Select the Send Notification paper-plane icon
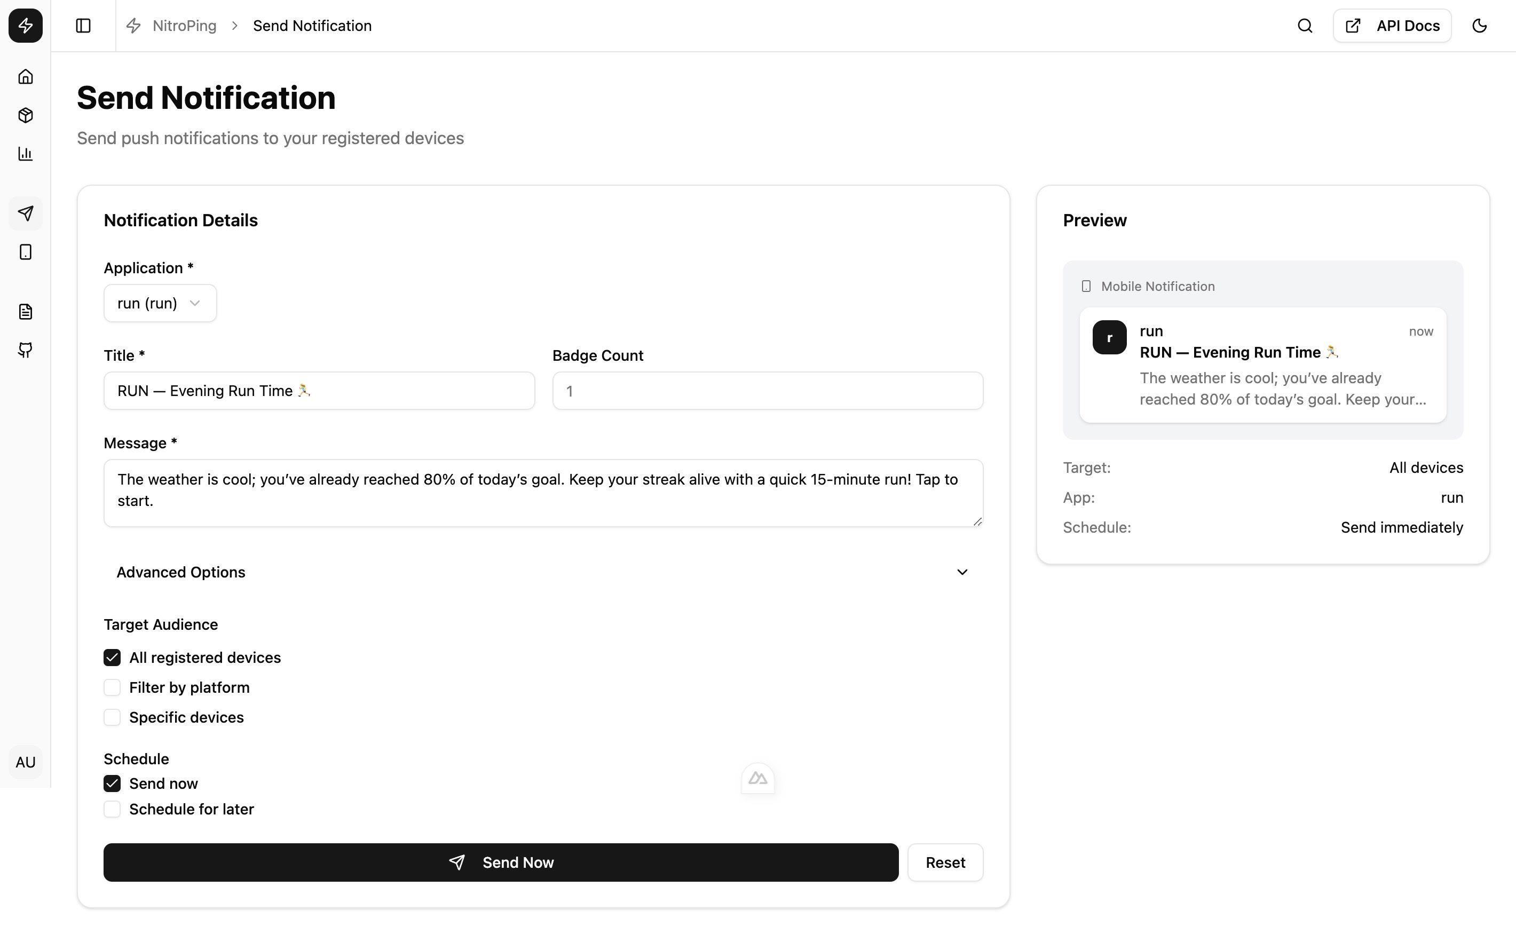The image size is (1516, 934). coord(25,213)
